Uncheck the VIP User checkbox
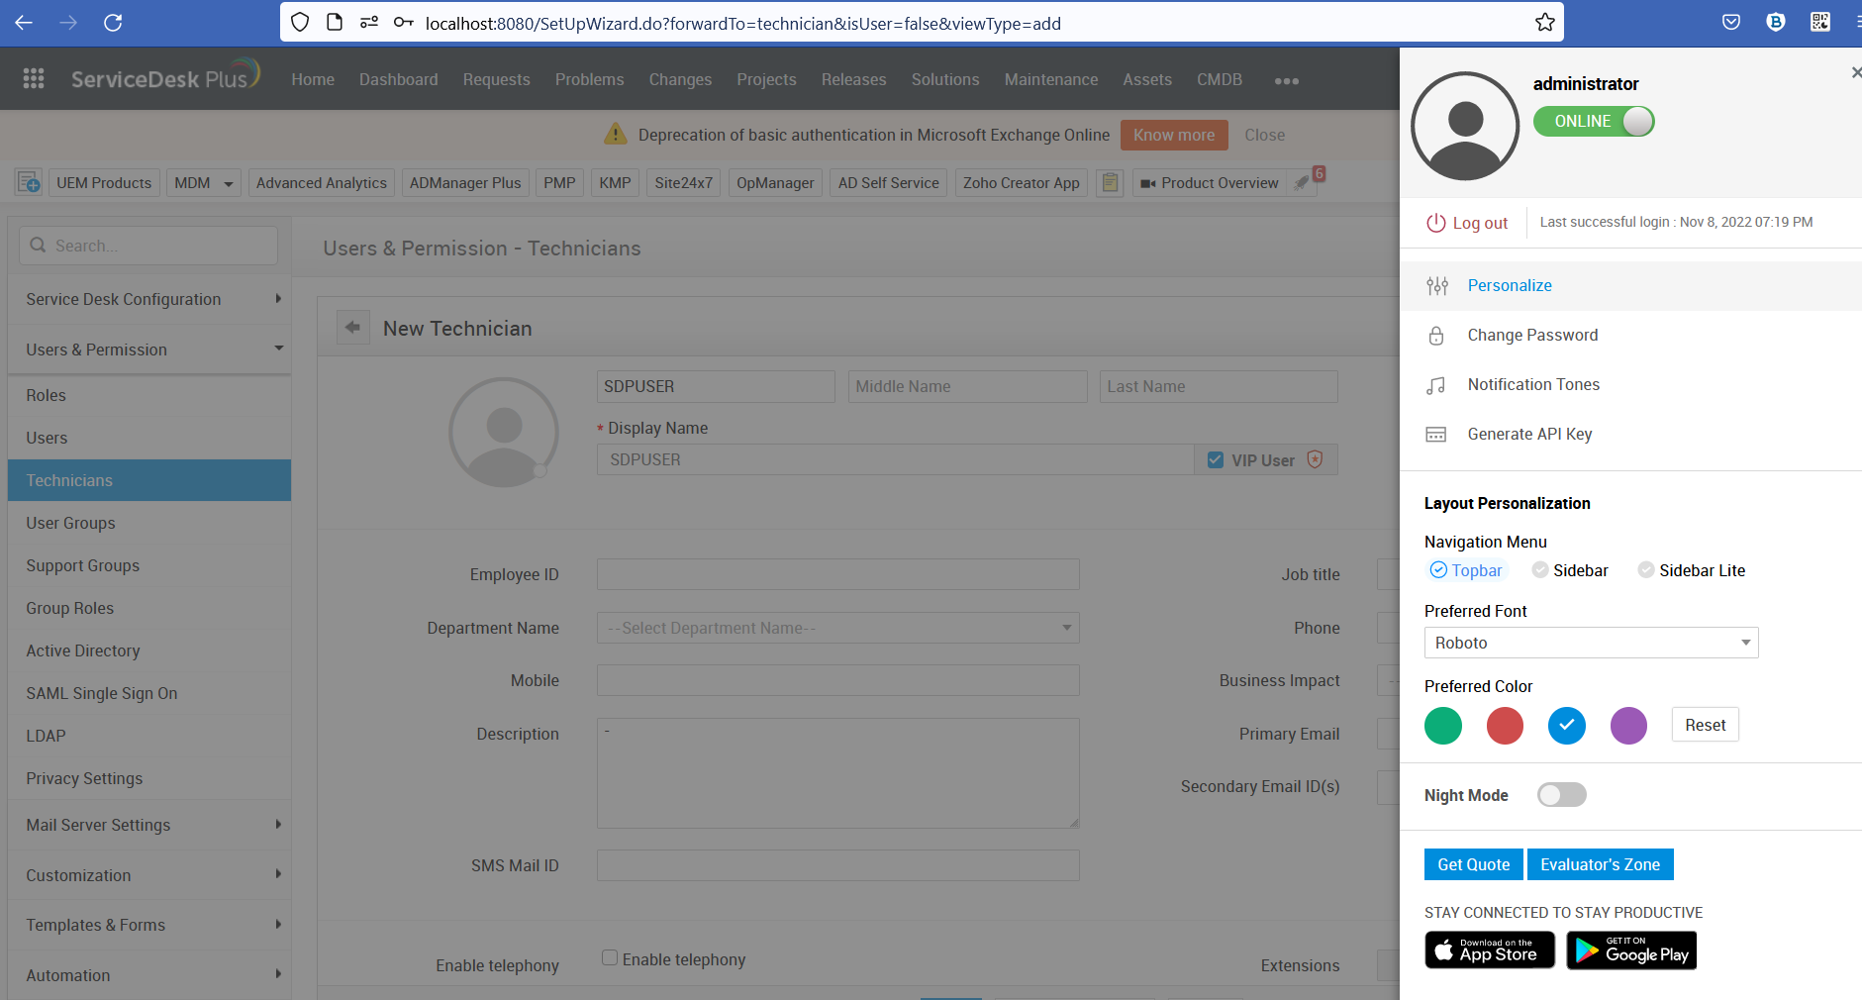 [1216, 458]
